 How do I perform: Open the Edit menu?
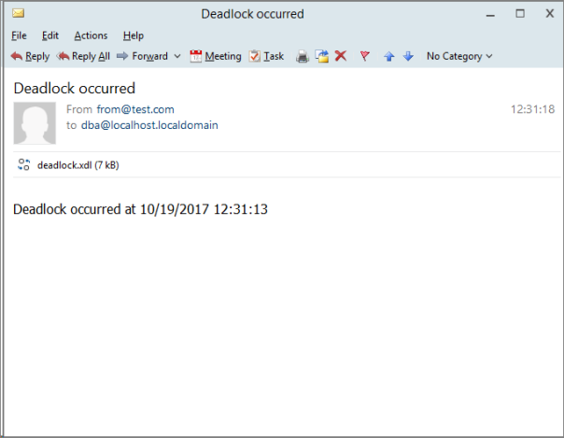(x=50, y=35)
